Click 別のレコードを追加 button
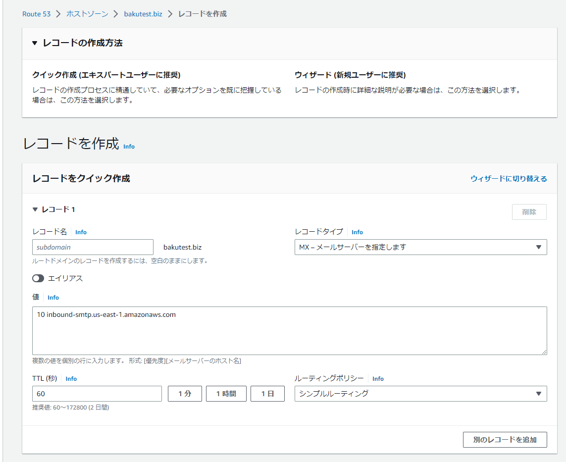Image resolution: width=566 pixels, height=462 pixels. pos(505,440)
